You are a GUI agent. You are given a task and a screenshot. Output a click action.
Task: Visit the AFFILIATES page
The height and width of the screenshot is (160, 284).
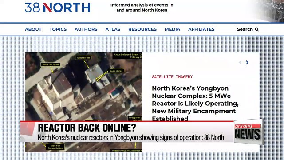click(x=201, y=29)
